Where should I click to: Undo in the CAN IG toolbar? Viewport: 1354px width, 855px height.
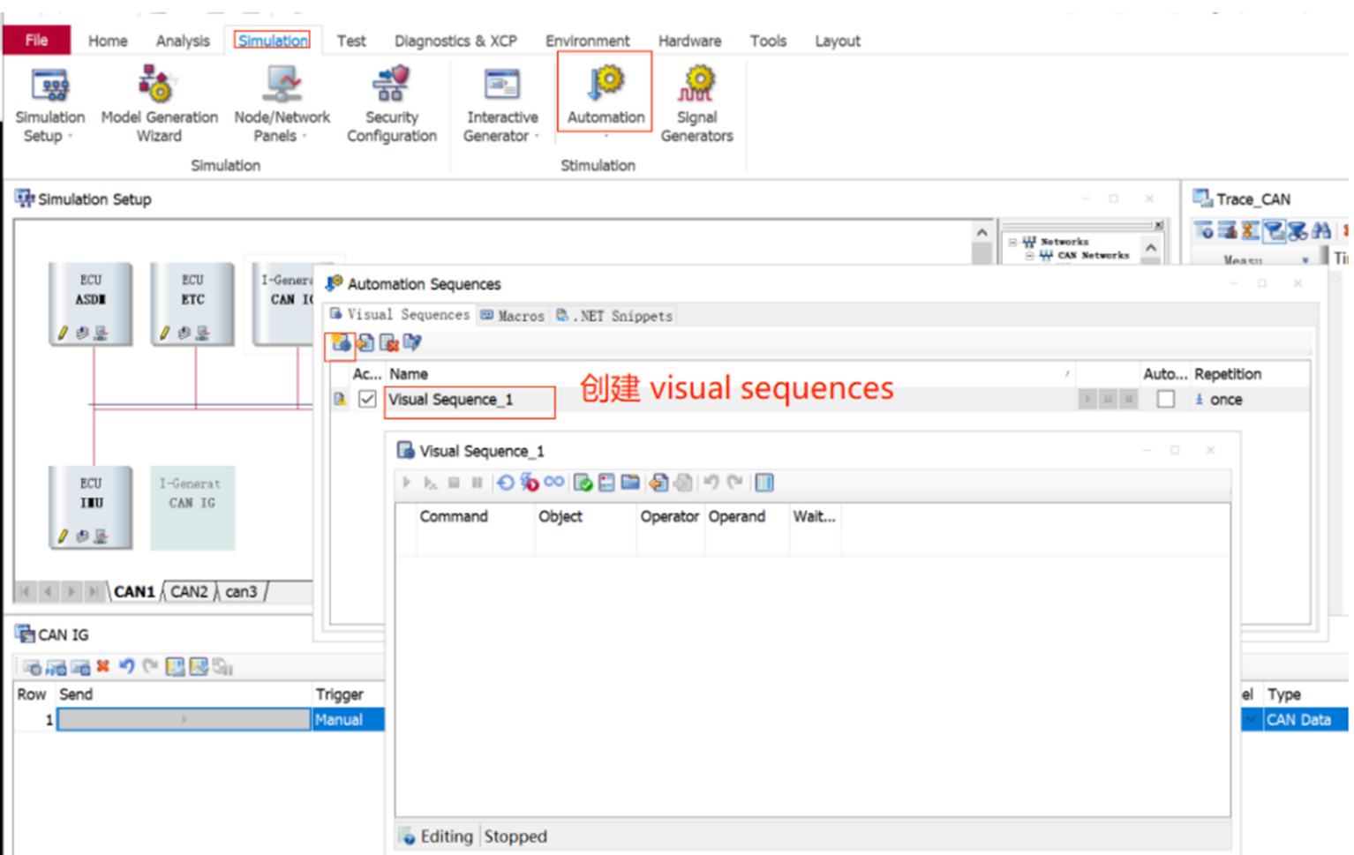[x=127, y=666]
